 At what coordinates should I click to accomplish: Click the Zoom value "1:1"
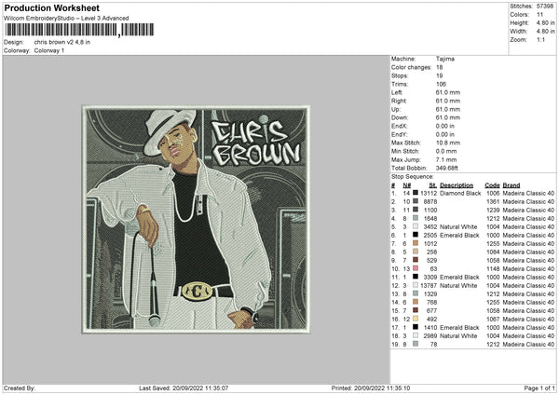click(x=540, y=39)
